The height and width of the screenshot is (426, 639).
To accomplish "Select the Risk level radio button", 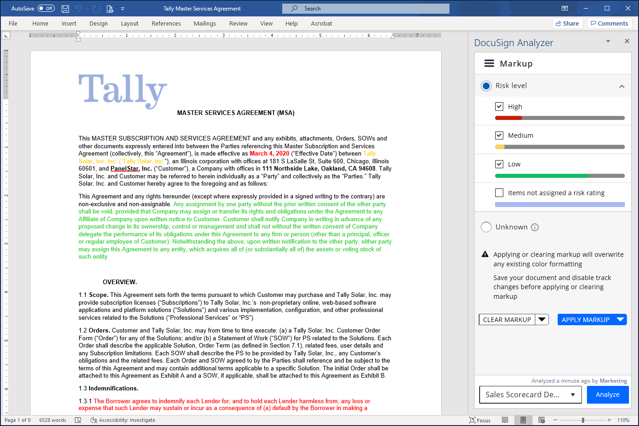I will [x=486, y=86].
